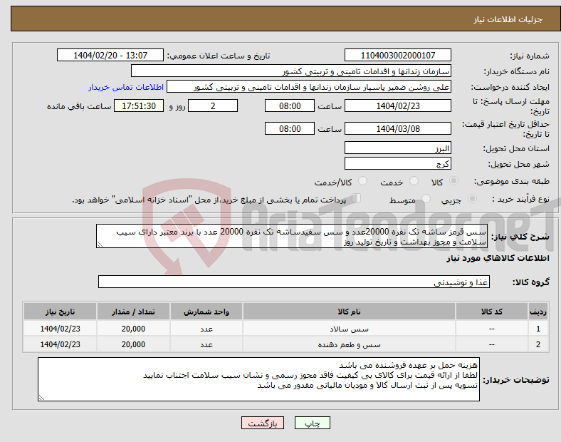This screenshot has width=561, height=442.
Task: Click the buyer notes text area
Action: [x=258, y=379]
